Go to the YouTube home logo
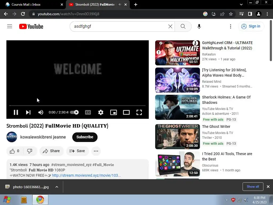This screenshot has height=205, width=273. click(x=31, y=26)
